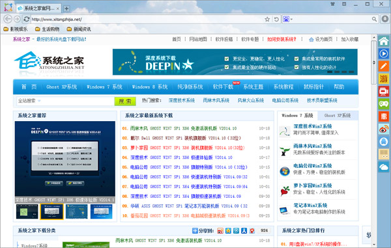Click the scrollbar up arrow

pyautogui.click(x=373, y=38)
